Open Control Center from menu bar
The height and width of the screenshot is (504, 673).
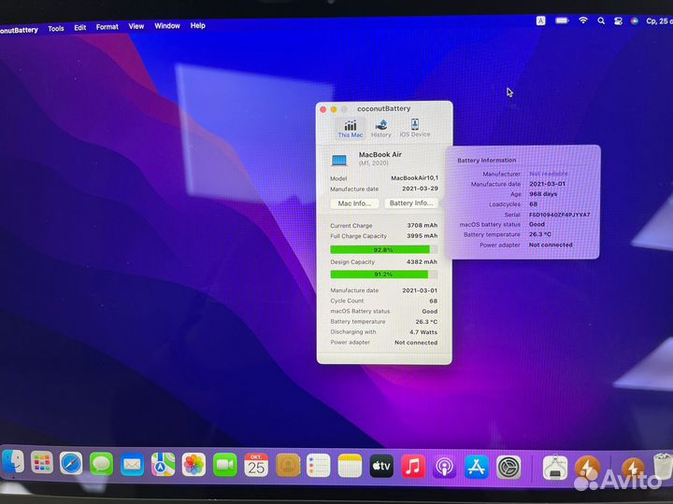pyautogui.click(x=618, y=21)
